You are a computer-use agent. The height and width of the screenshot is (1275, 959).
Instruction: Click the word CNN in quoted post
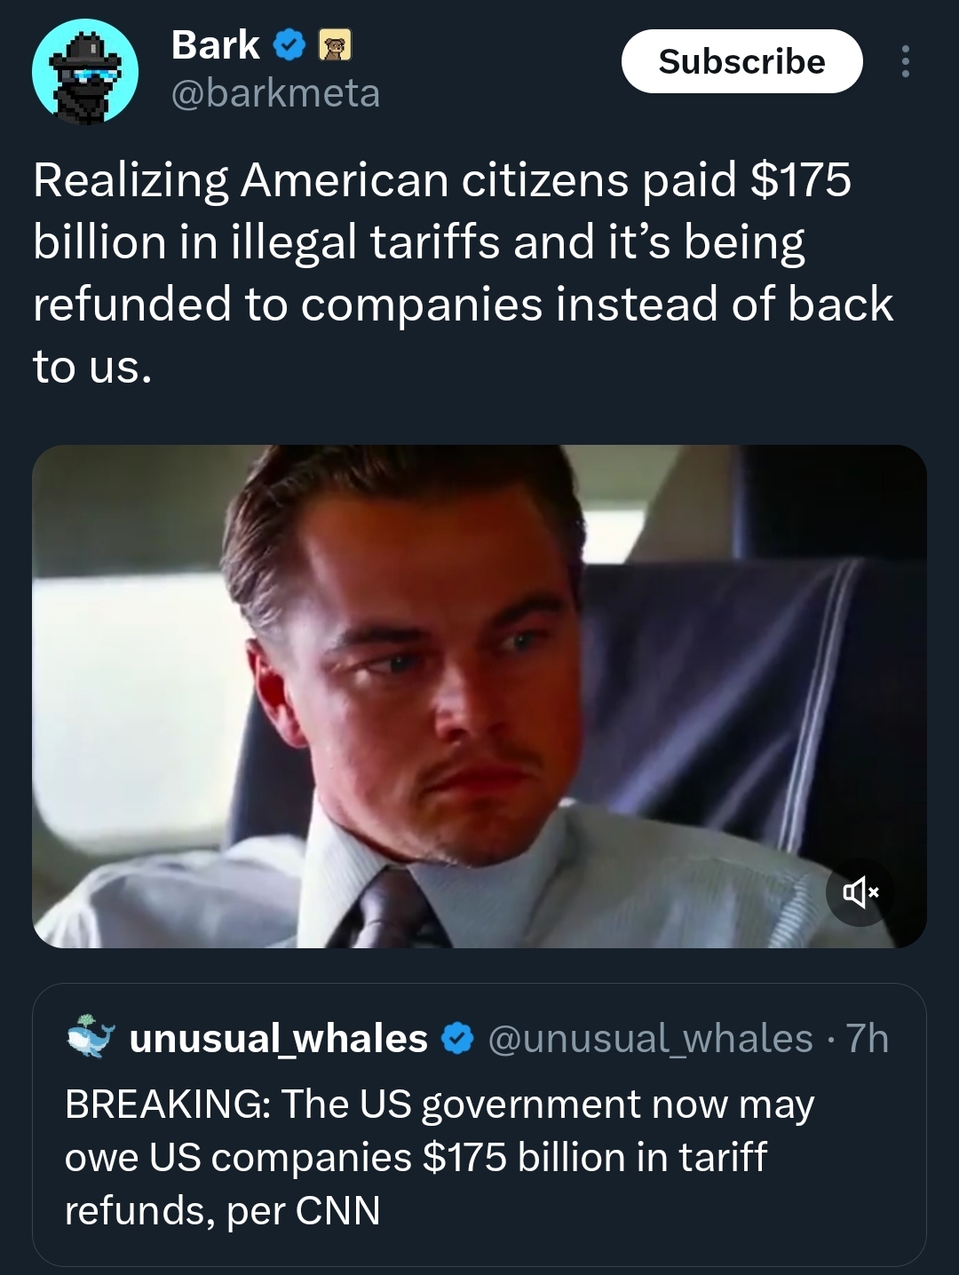point(337,1210)
